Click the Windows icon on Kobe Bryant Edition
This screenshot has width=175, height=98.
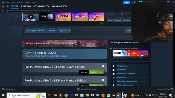103,66
